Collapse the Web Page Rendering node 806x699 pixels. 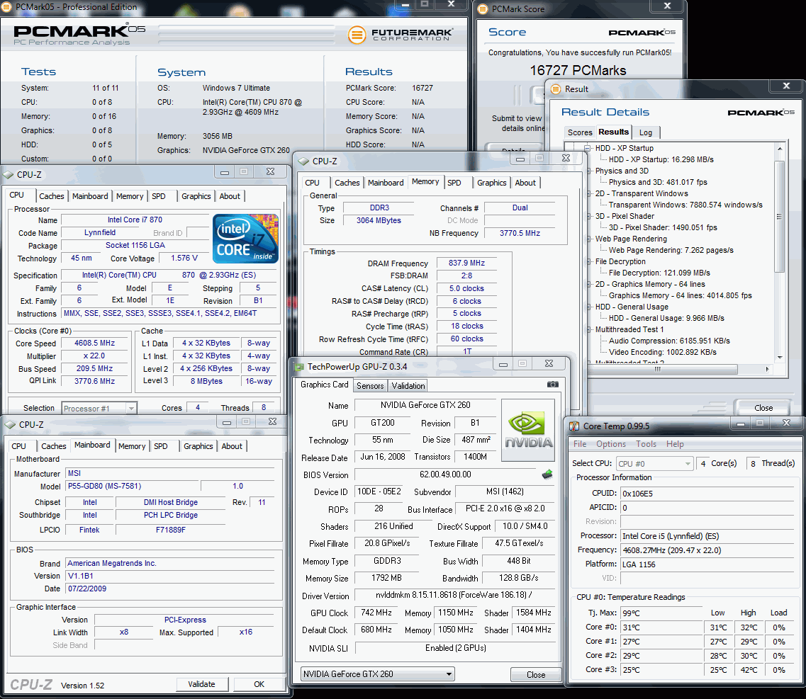pyautogui.click(x=588, y=238)
